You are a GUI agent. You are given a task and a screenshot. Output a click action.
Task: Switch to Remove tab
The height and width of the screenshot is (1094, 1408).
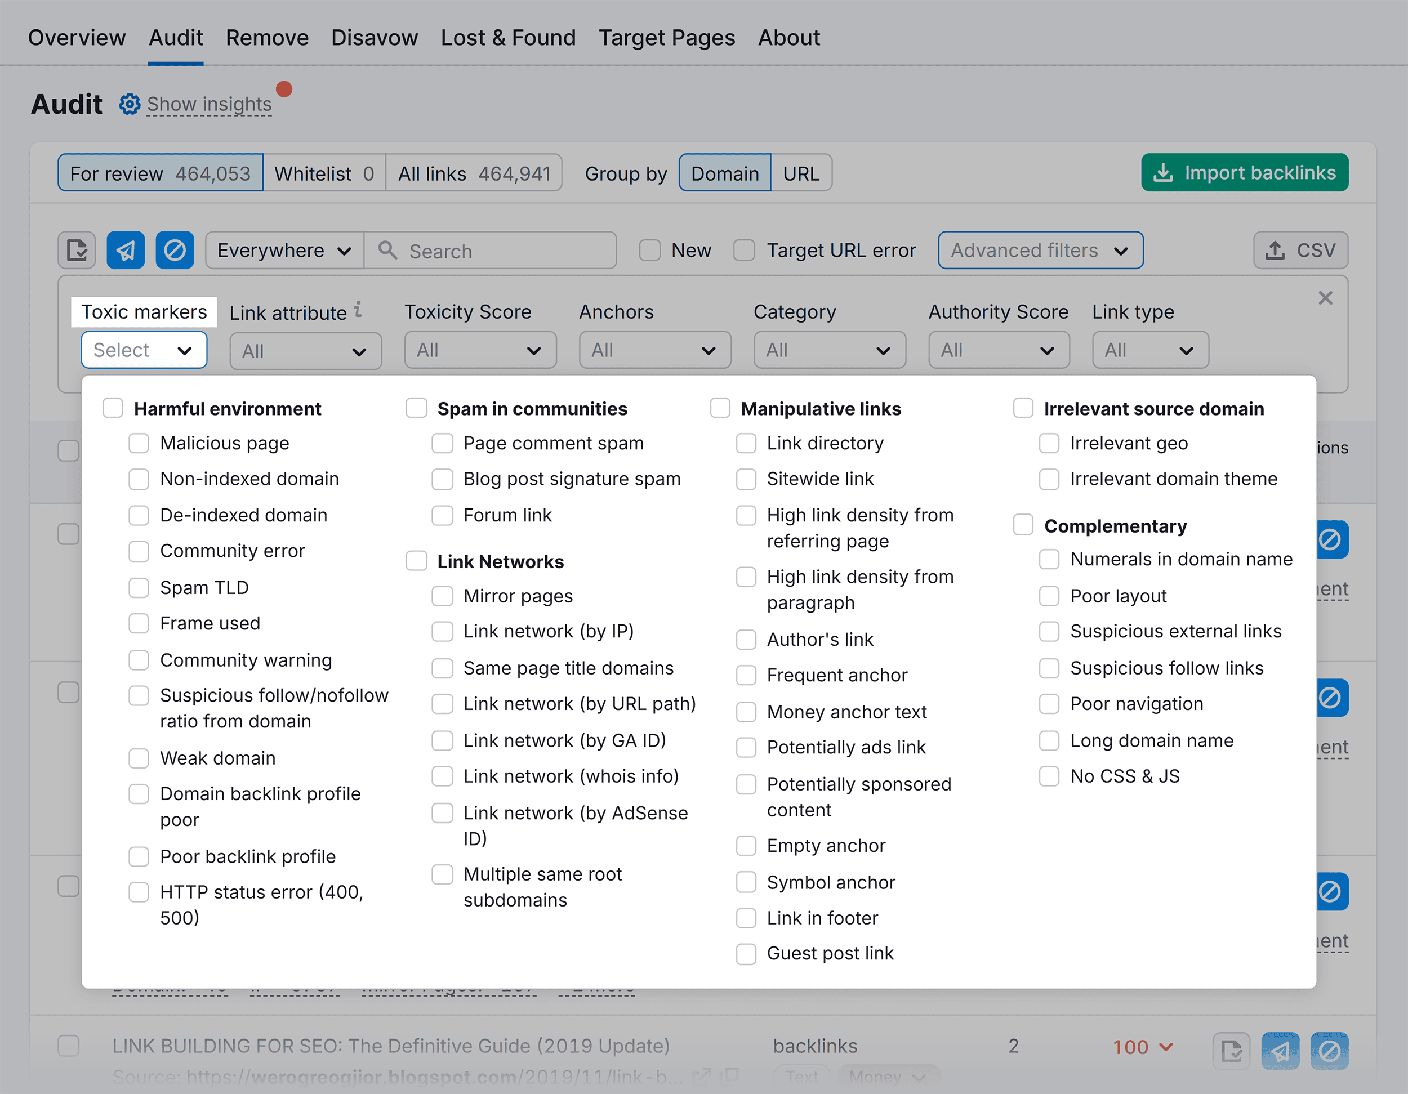point(267,37)
